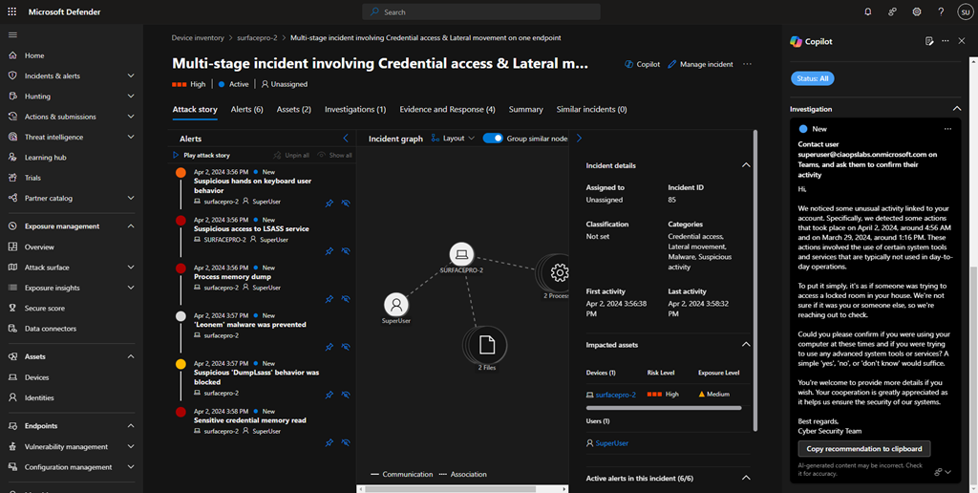978x493 pixels.
Task: Collapse the Incident details section
Action: 746,165
